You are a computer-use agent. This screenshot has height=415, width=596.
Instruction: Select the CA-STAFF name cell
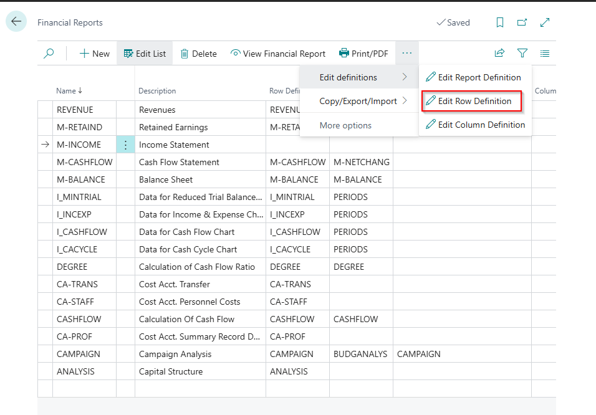[x=84, y=302]
